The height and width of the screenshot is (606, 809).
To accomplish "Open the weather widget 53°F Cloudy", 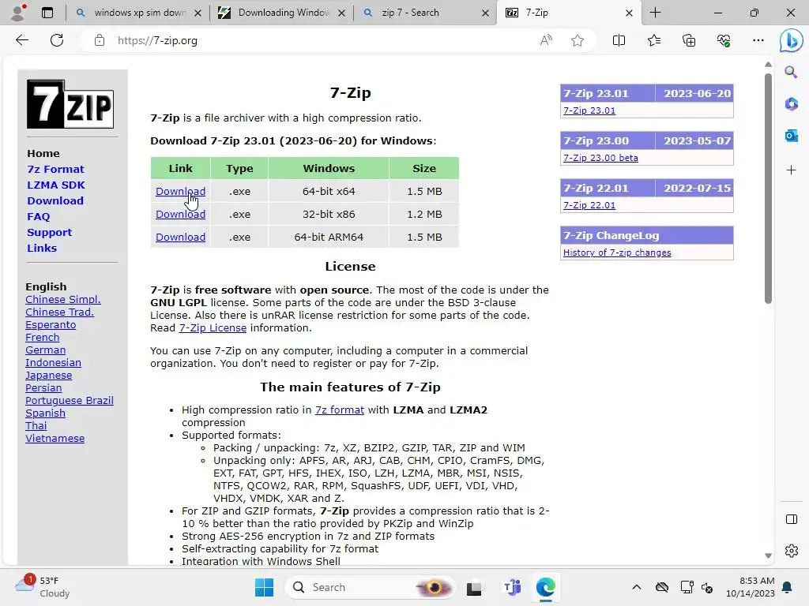I will point(43,587).
